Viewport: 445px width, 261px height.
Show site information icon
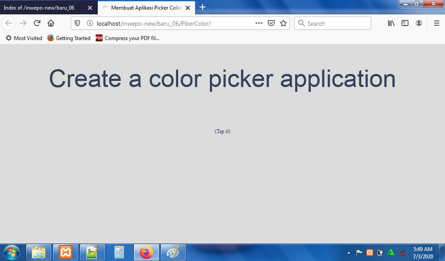click(90, 23)
